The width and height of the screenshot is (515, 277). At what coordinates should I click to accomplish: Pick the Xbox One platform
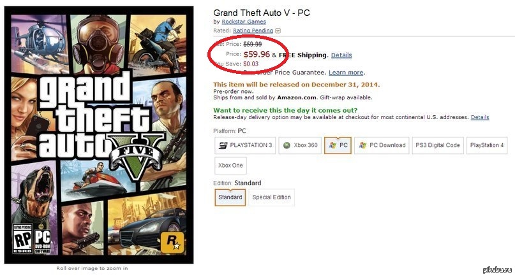click(x=231, y=166)
